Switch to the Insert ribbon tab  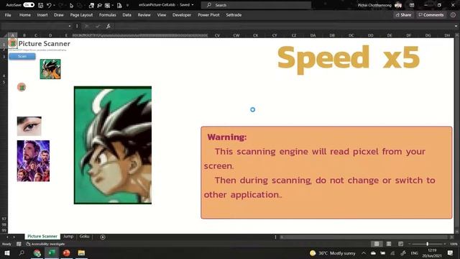42,15
